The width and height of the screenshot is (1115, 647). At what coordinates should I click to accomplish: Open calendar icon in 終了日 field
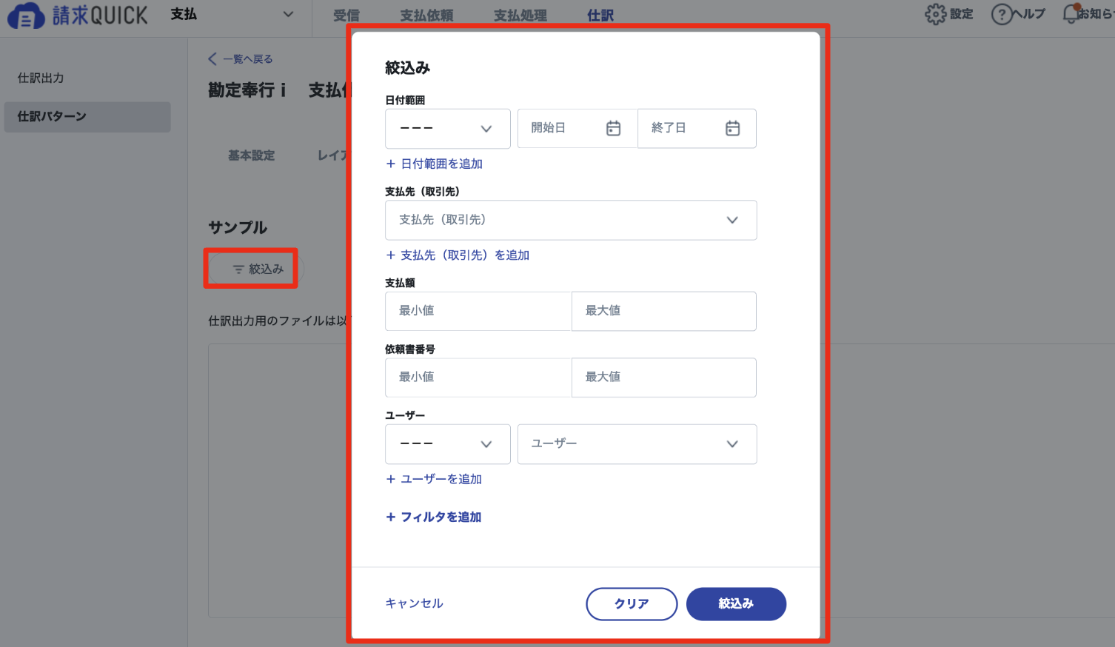coord(732,128)
